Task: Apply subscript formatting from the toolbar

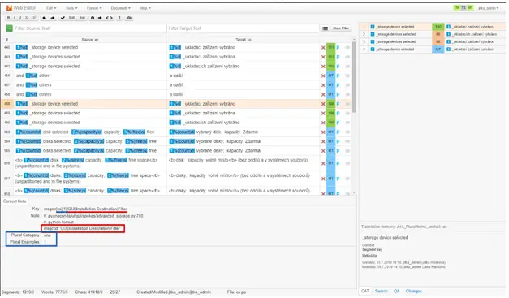Action: (27, 18)
